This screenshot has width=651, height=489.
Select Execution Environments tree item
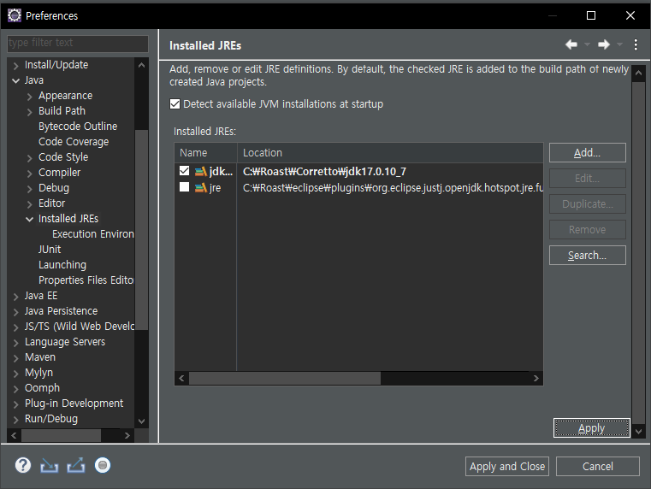tap(93, 234)
